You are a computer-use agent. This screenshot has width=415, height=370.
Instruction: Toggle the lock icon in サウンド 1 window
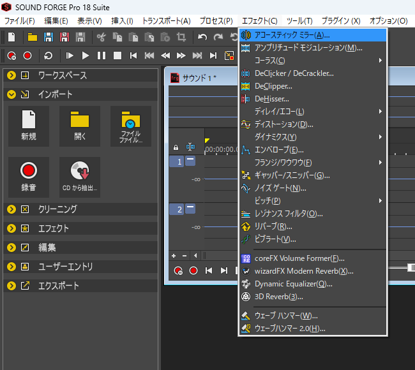pos(176,147)
